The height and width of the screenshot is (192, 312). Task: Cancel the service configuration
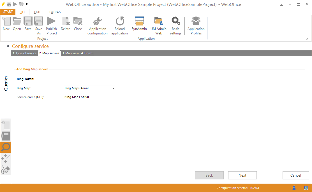click(x=296, y=175)
